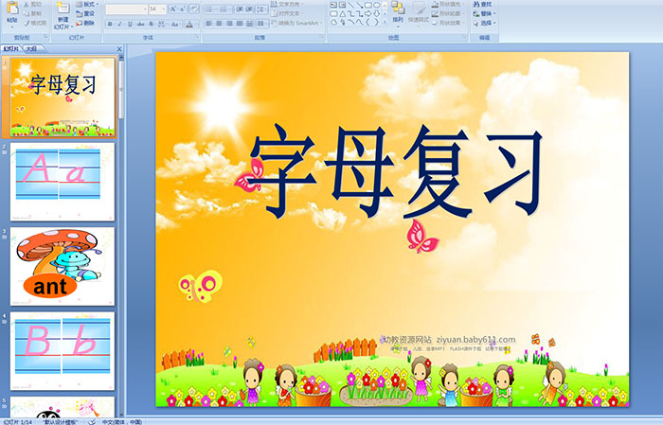Align the text to the left

click(208, 24)
